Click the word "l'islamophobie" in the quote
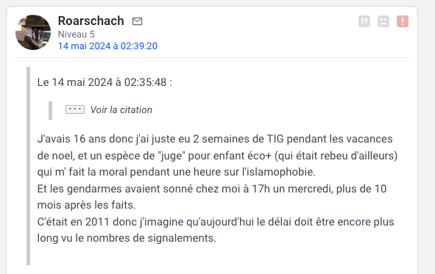Image resolution: width=435 pixels, height=274 pixels. (278, 172)
